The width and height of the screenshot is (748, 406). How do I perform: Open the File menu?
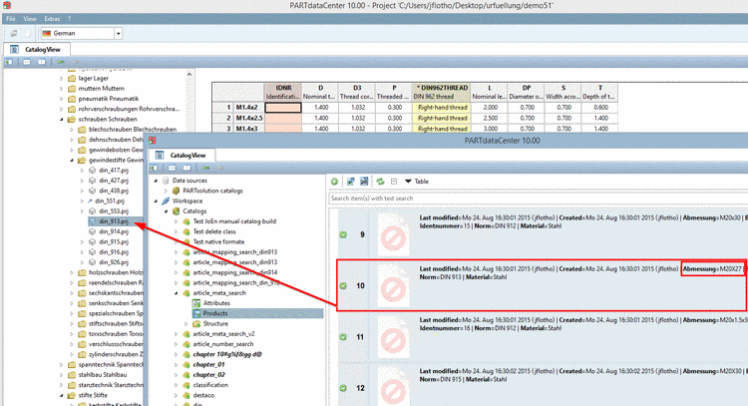click(11, 19)
